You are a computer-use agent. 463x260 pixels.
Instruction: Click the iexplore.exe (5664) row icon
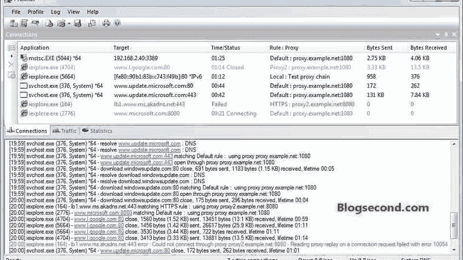[24, 77]
